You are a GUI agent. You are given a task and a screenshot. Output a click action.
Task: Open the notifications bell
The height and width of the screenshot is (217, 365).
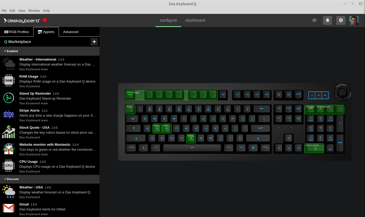tap(327, 20)
